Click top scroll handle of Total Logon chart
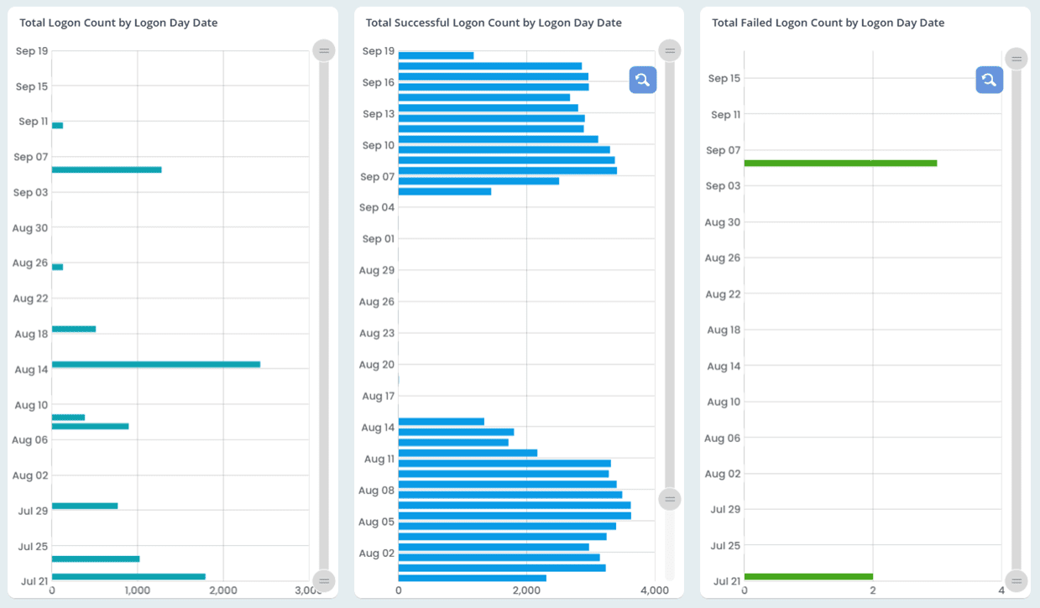The image size is (1040, 608). 324,51
